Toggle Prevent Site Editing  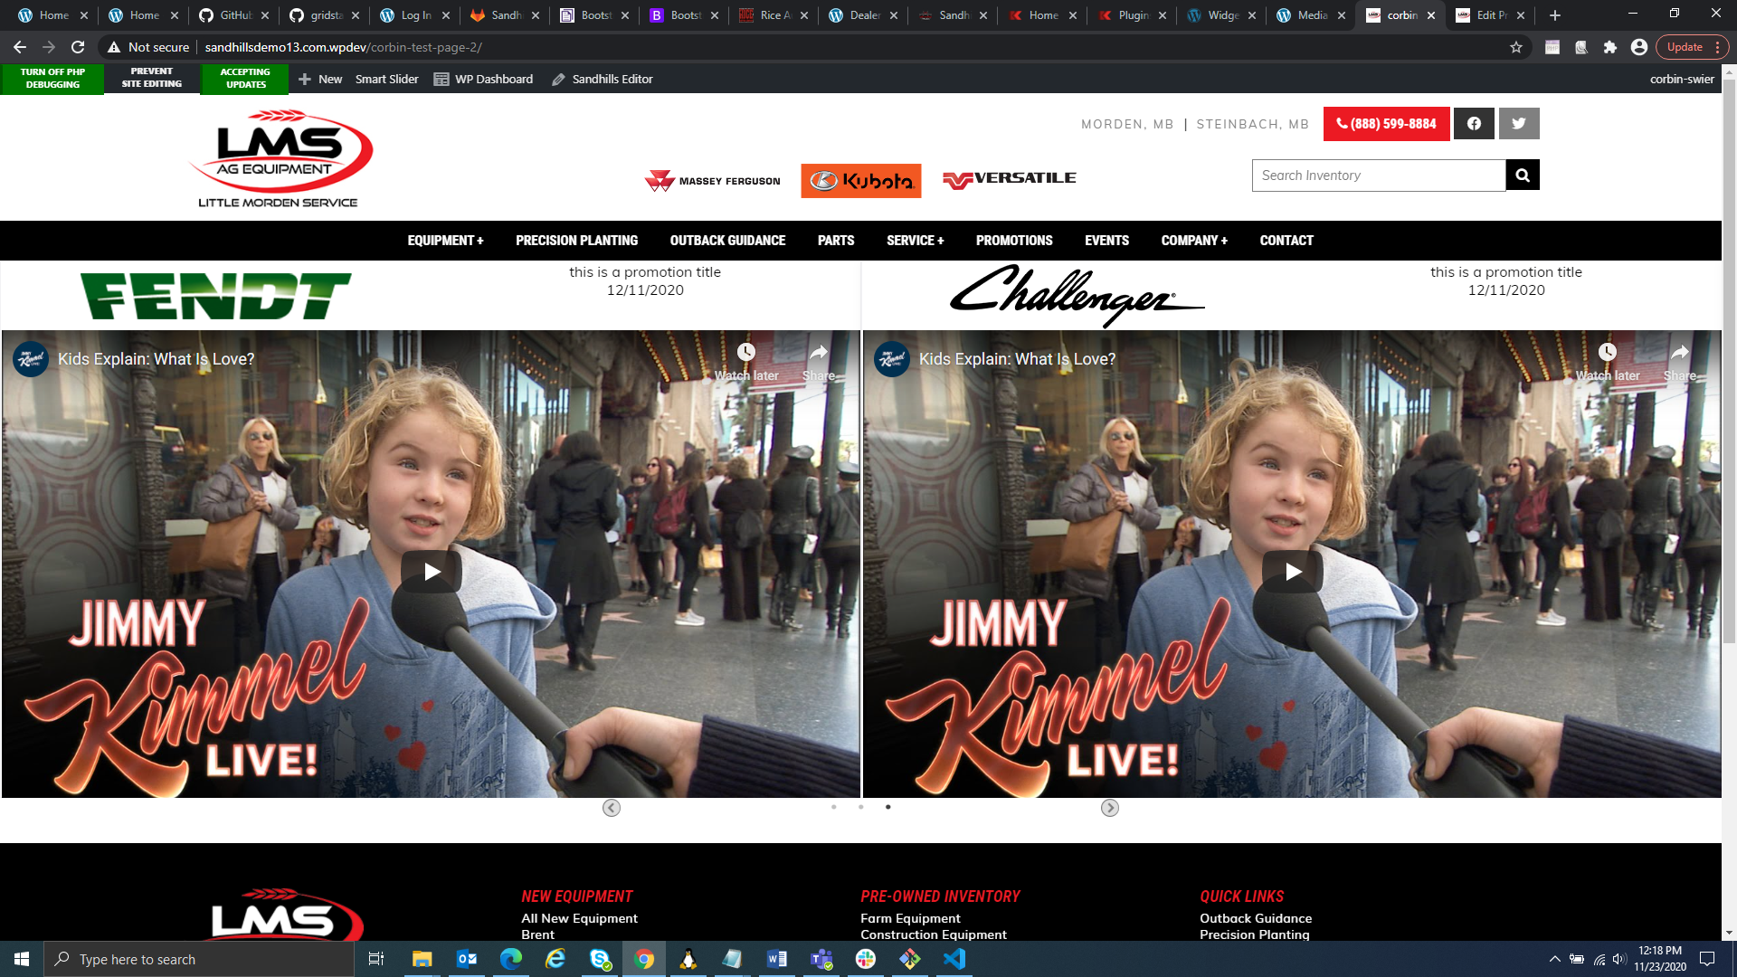(x=152, y=78)
